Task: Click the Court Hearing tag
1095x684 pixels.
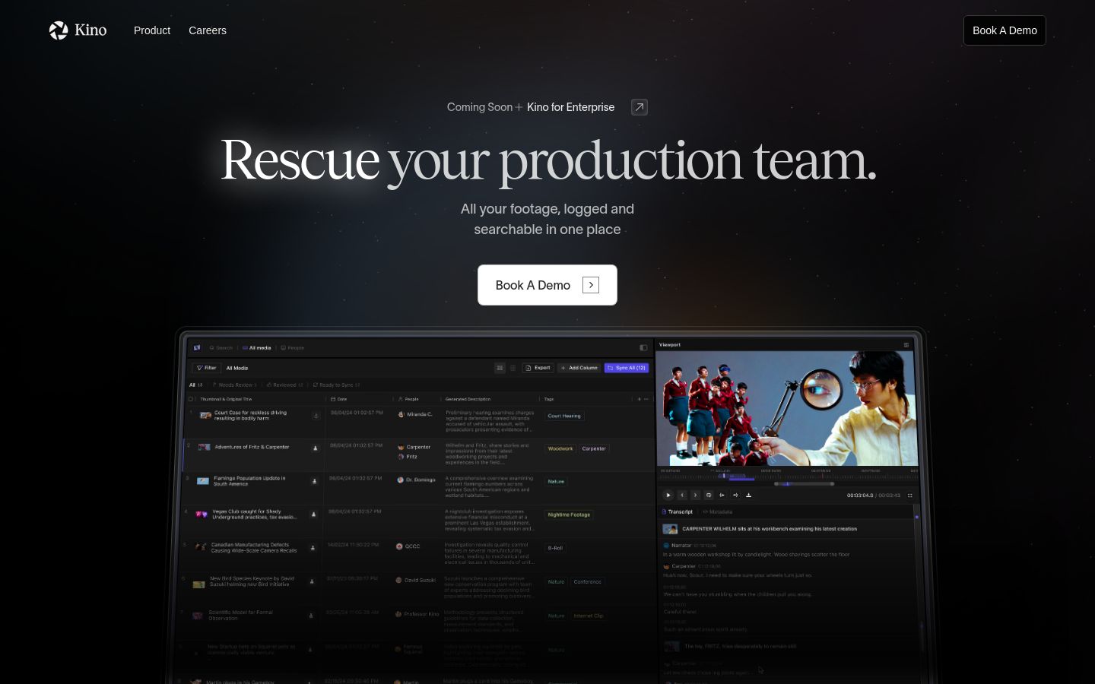Action: pos(564,416)
